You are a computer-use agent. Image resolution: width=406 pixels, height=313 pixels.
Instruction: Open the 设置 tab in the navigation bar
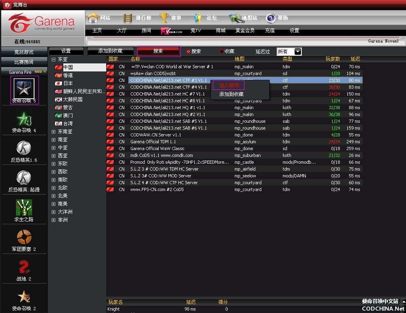295,30
